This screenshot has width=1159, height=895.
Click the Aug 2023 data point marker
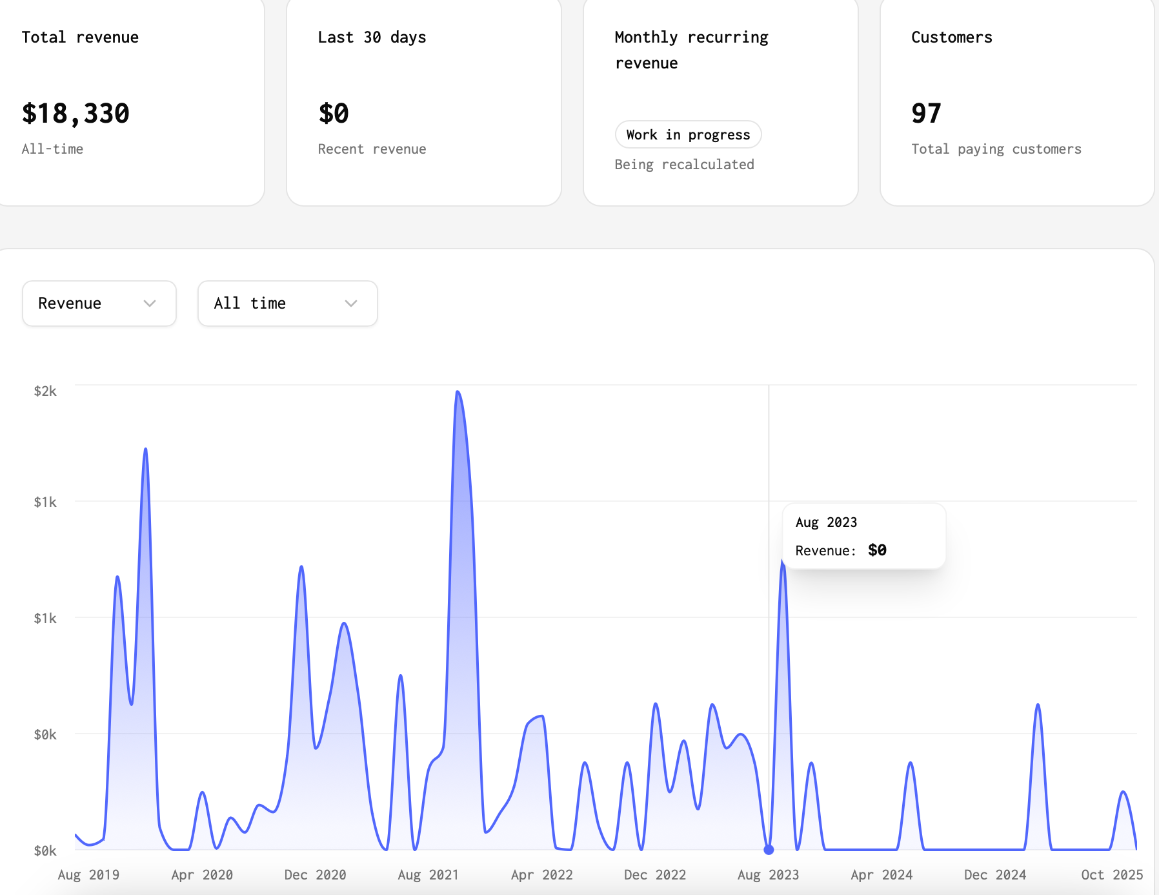point(769,850)
